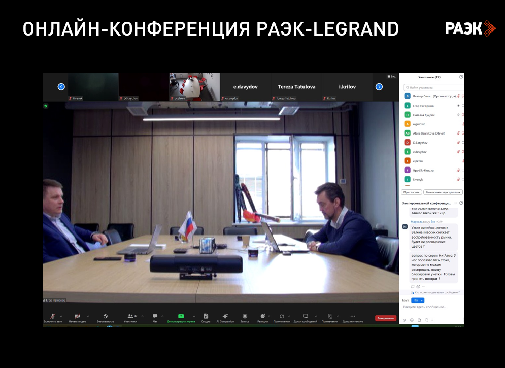Open the Примечания notes icon
The height and width of the screenshot is (368, 505).
329,316
